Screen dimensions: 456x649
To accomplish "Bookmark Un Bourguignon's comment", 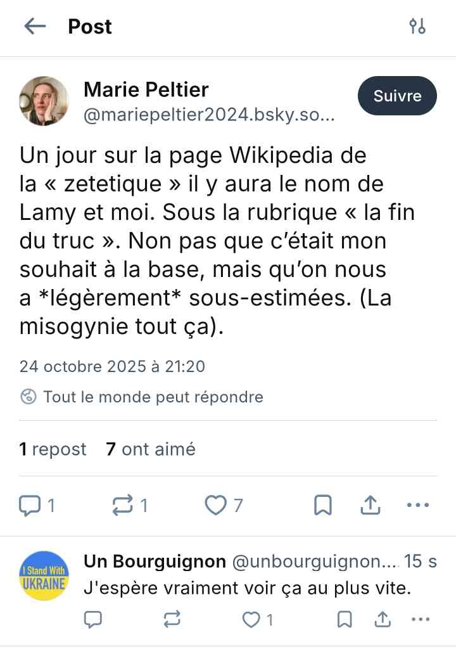I will tap(344, 619).
